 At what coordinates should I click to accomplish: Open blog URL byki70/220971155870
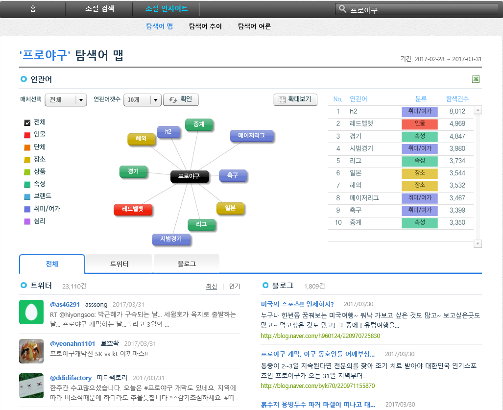pyautogui.click(x=317, y=386)
